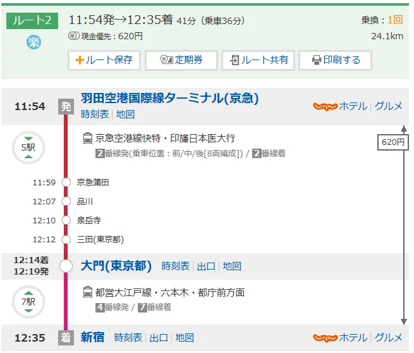Click ホテル link beside 新宿 arrival
The image size is (414, 353).
353,338
